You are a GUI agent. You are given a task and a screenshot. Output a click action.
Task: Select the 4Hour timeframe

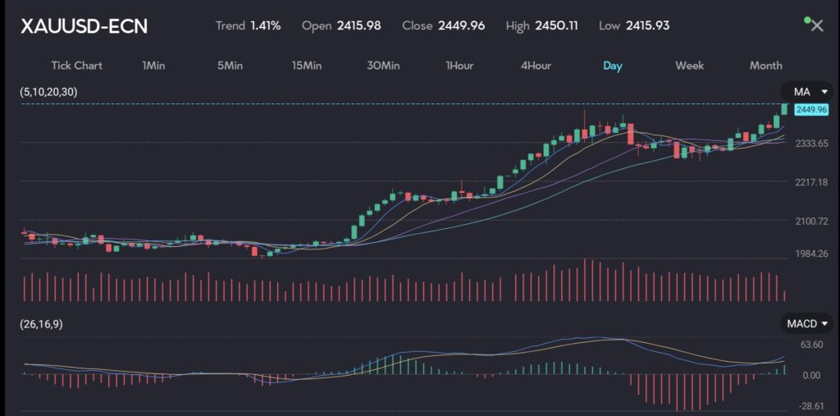tap(536, 66)
